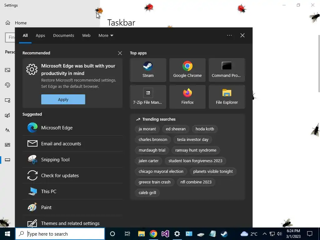Search trending topic murdaugh trial

pos(152,150)
